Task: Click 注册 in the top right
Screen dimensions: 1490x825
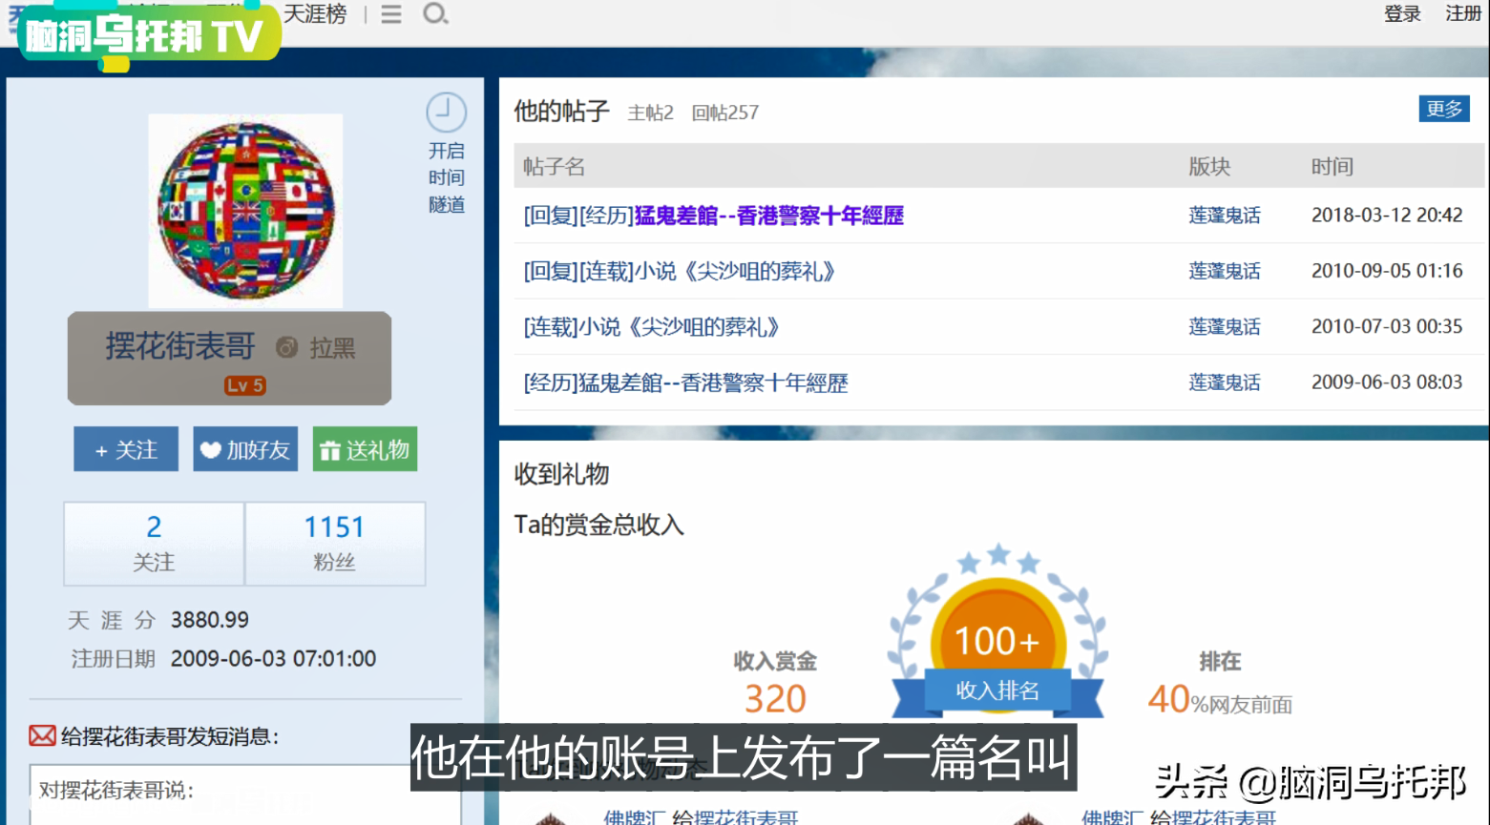Action: click(x=1462, y=14)
